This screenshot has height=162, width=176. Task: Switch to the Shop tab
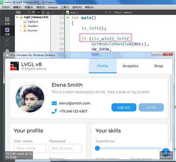(159, 66)
